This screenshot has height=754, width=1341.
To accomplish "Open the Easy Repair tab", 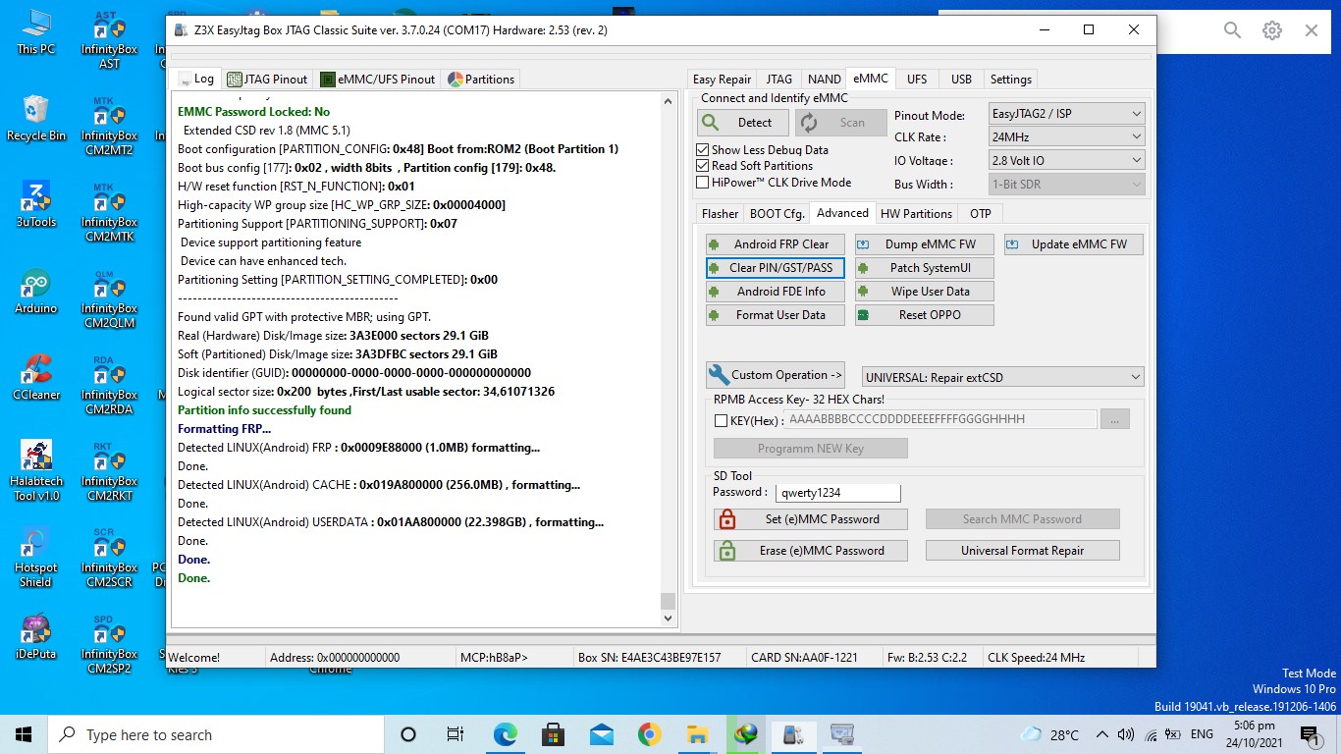I will 722,80.
